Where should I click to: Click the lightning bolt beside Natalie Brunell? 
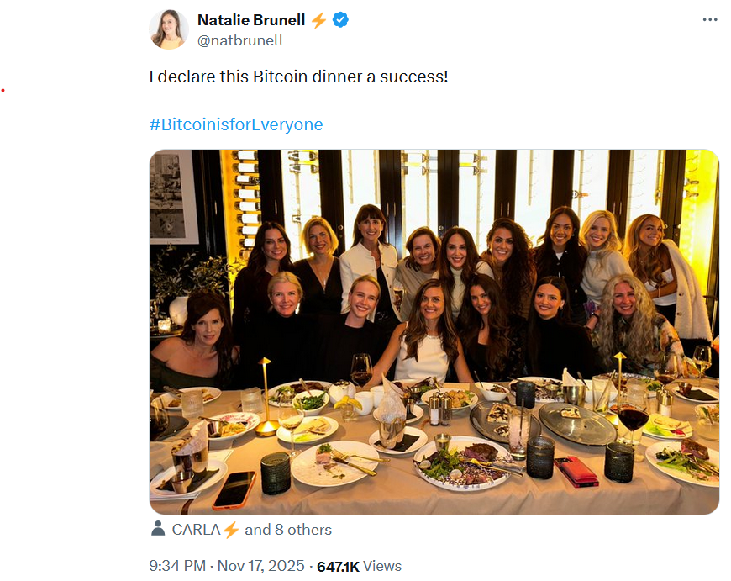[x=319, y=20]
